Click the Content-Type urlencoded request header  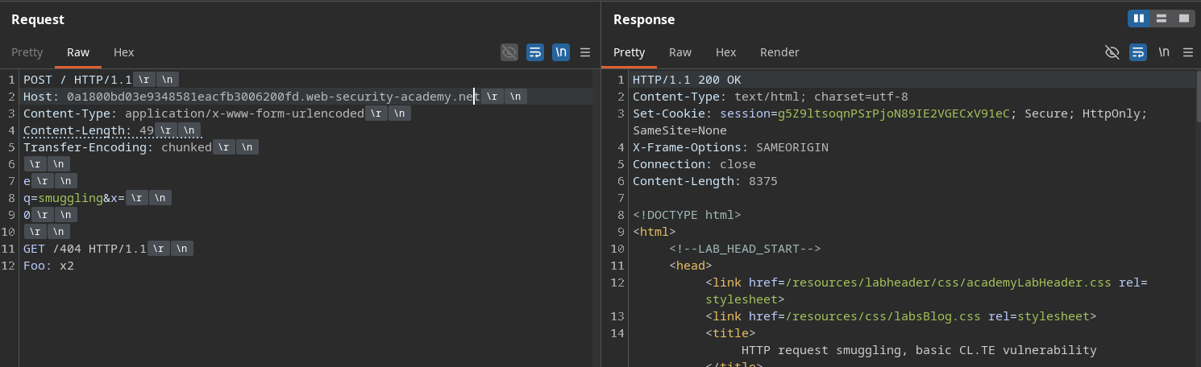click(217, 113)
